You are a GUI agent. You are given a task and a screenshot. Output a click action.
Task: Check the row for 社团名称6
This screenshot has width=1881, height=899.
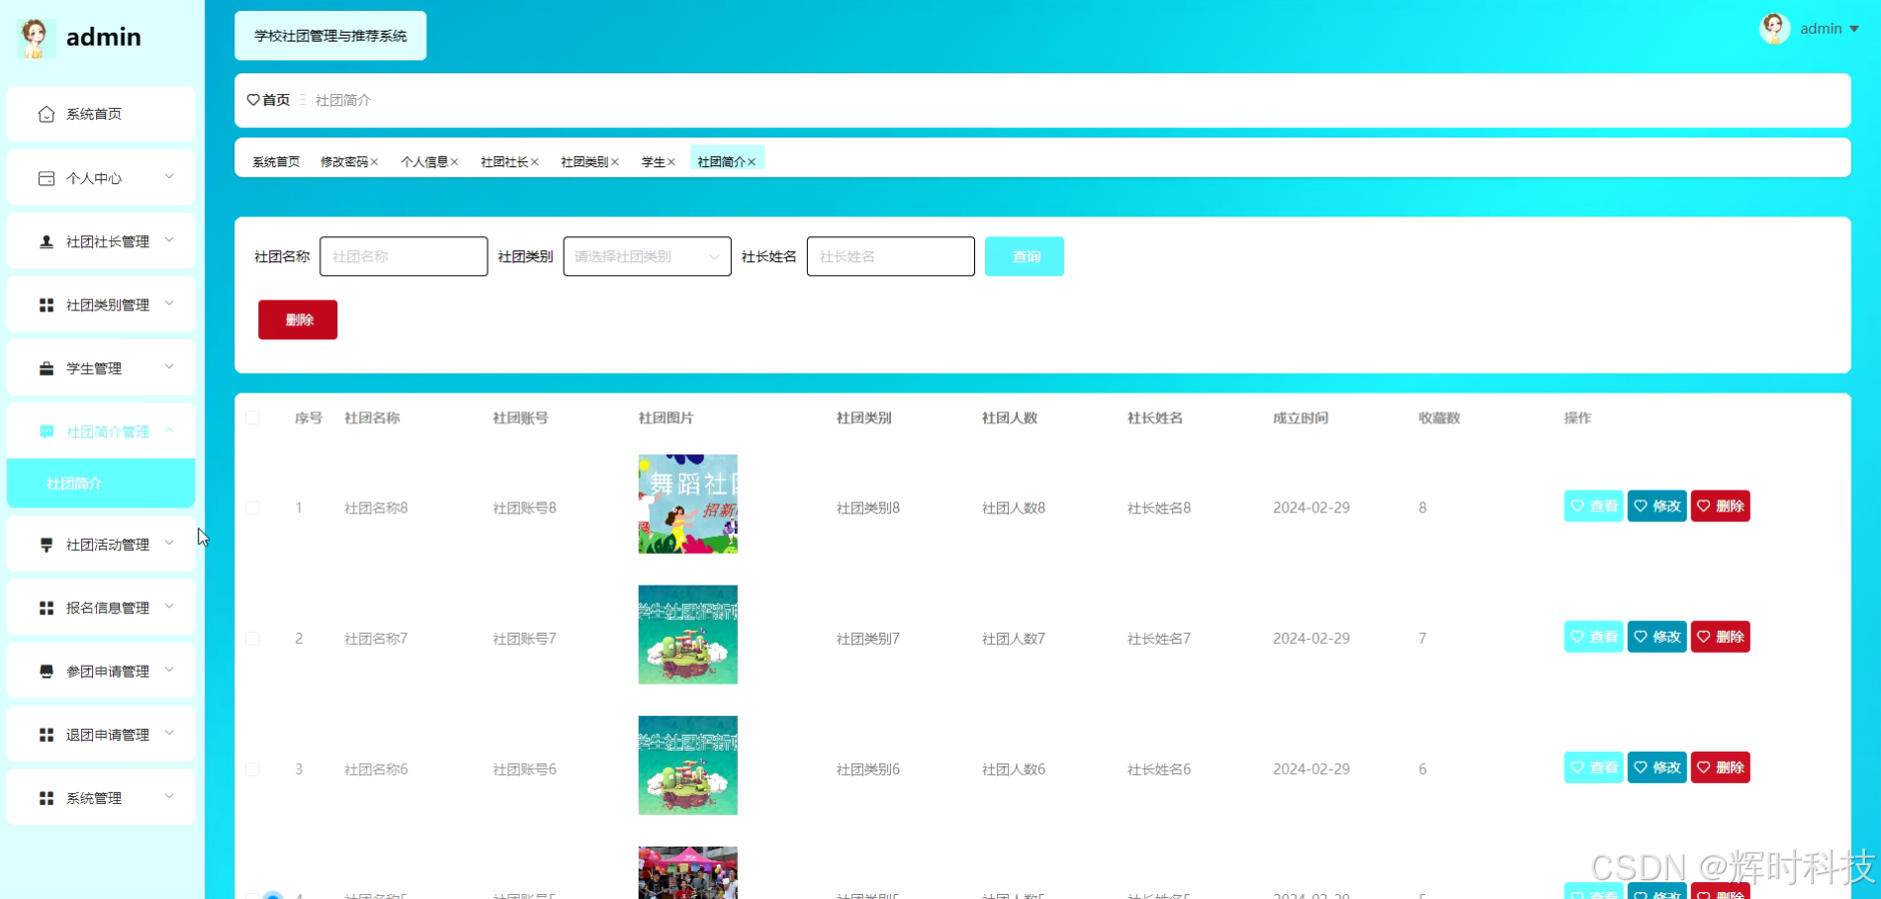point(252,768)
